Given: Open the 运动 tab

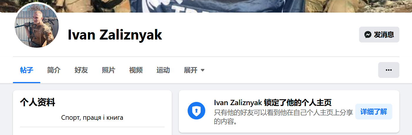Looking at the screenshot, I should click(163, 70).
